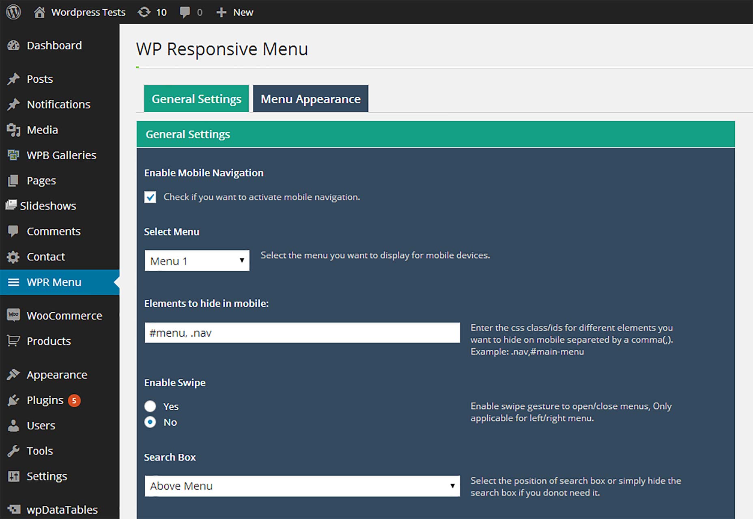The image size is (753, 519).
Task: Open the Dashboard gauge icon
Action: coord(13,45)
